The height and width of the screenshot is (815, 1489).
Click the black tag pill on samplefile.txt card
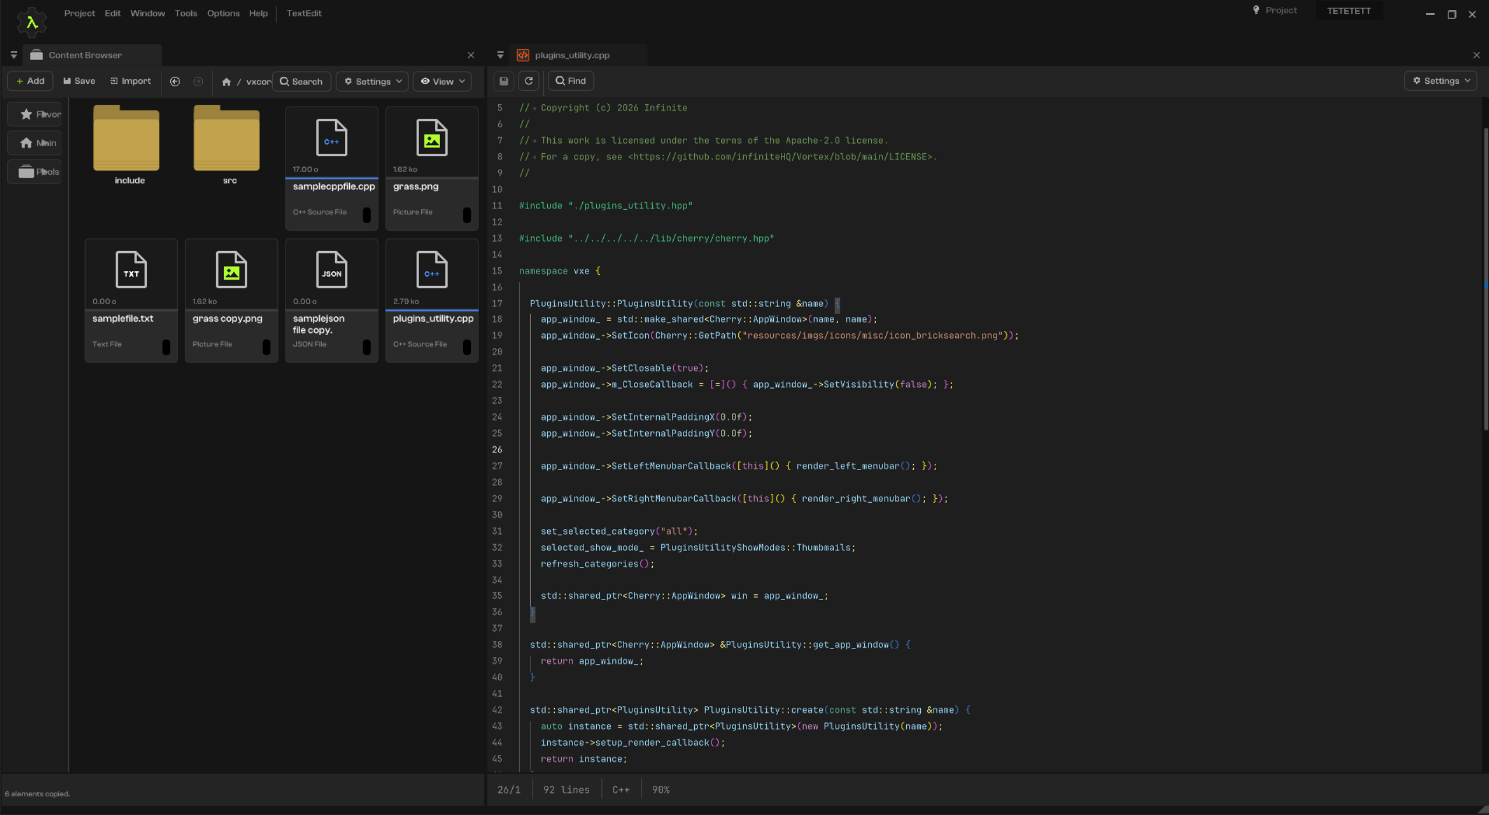(x=166, y=347)
